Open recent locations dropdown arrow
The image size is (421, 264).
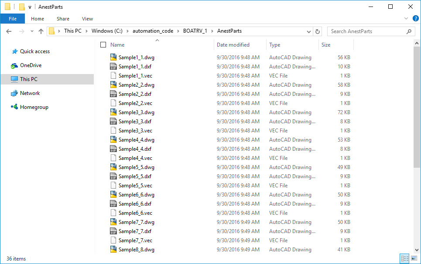(x=32, y=31)
